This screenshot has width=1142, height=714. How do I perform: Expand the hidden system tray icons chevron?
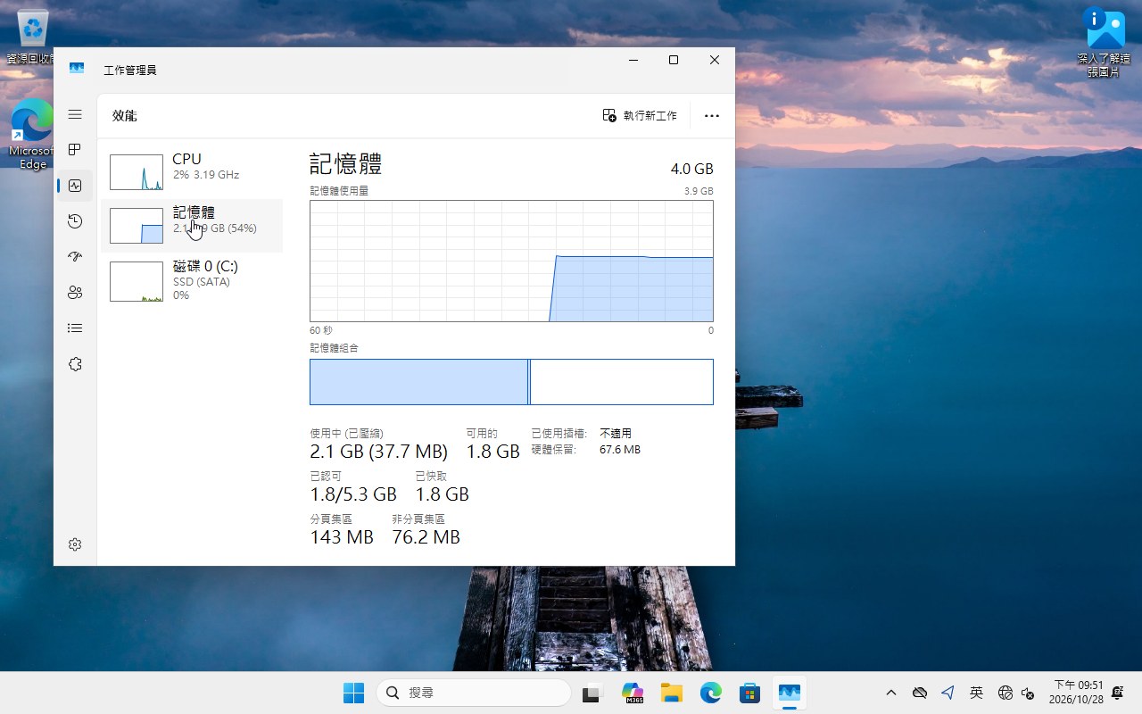(890, 693)
